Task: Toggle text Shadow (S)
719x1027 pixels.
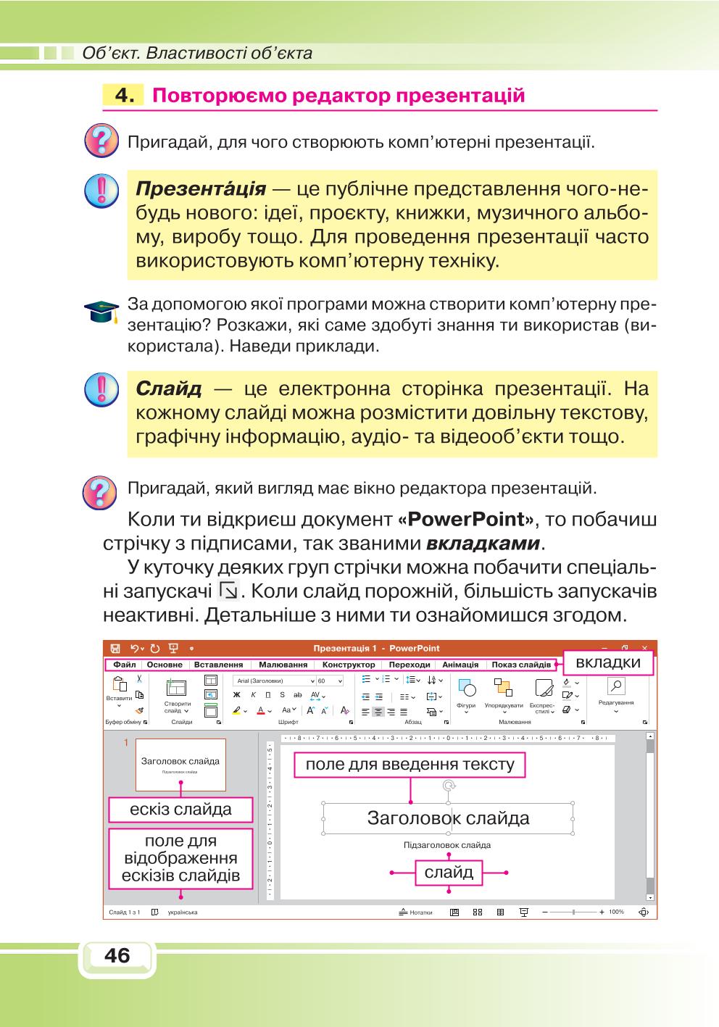Action: (x=283, y=695)
